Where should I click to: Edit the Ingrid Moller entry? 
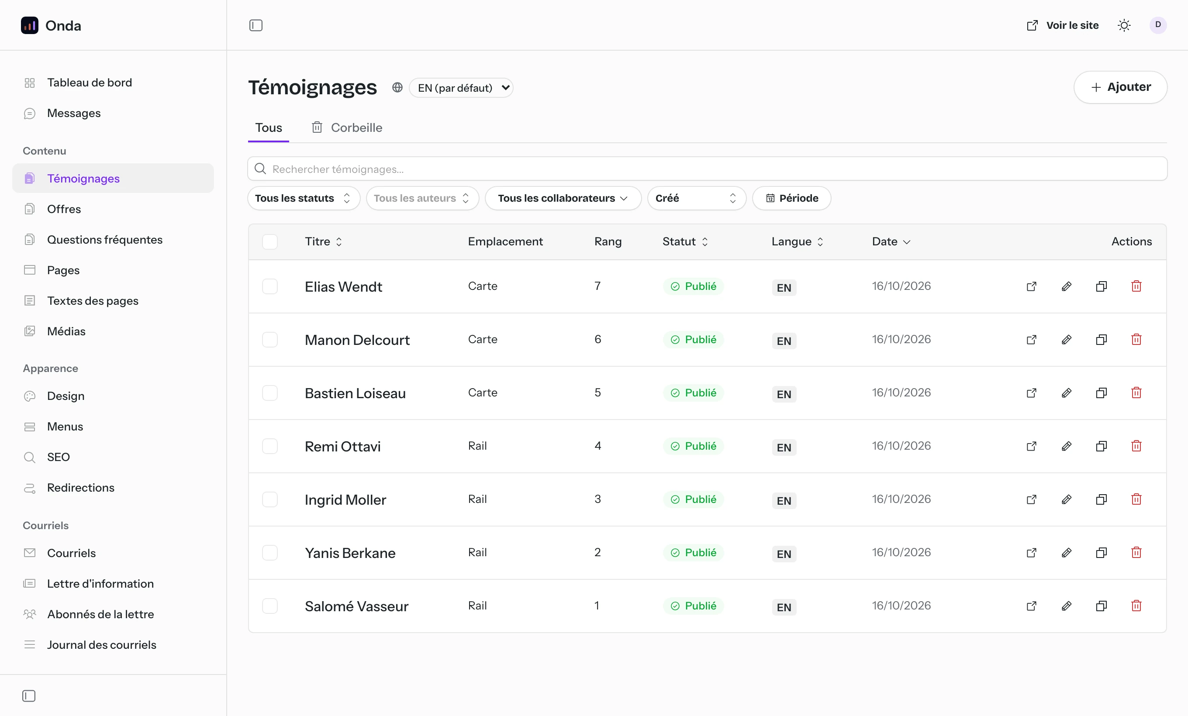[1067, 499]
